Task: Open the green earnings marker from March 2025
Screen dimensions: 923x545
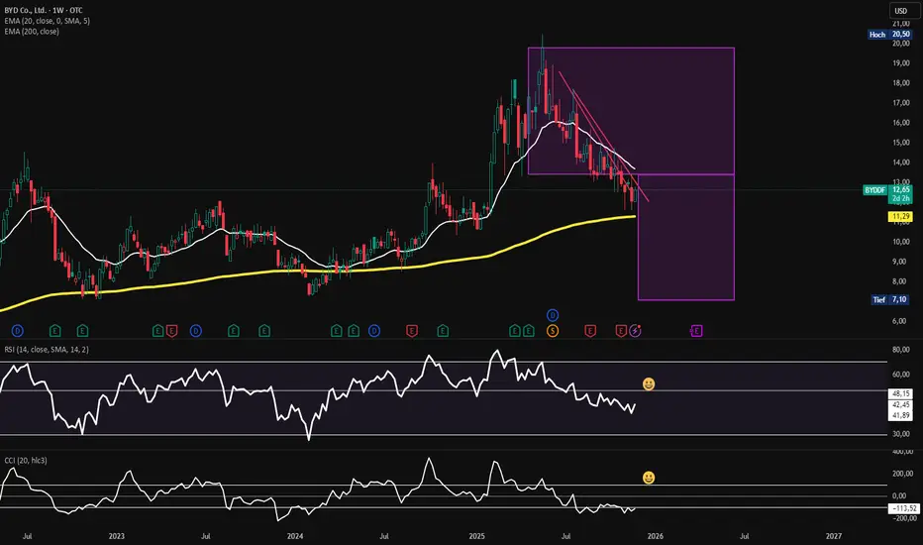Action: pyautogui.click(x=515, y=331)
